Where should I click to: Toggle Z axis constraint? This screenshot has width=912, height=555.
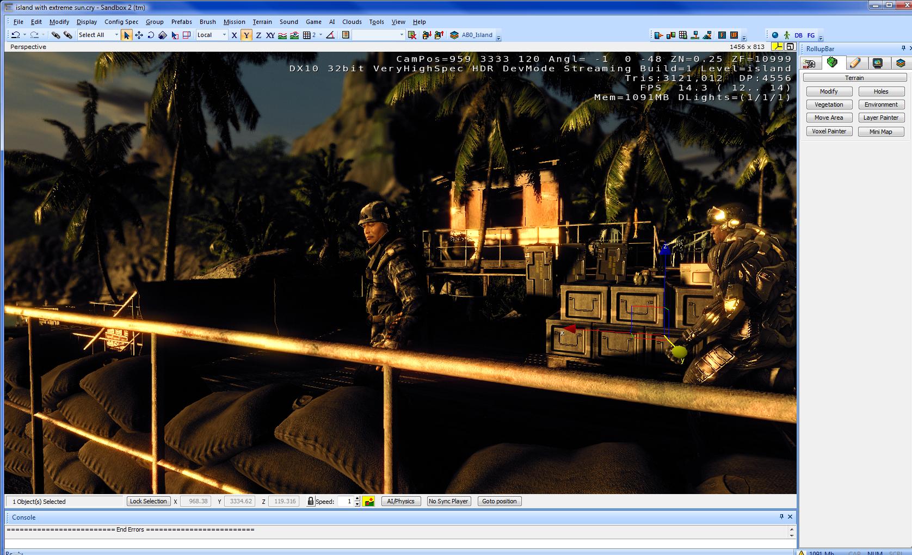[x=258, y=35]
